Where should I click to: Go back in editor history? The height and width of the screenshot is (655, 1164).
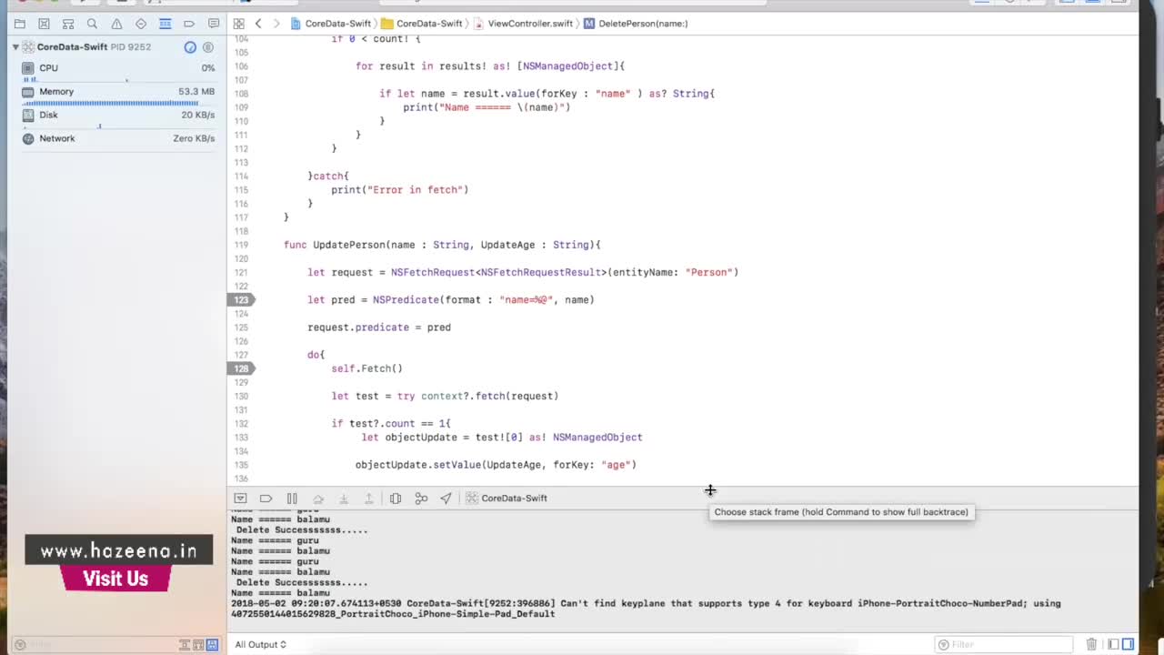click(x=258, y=24)
